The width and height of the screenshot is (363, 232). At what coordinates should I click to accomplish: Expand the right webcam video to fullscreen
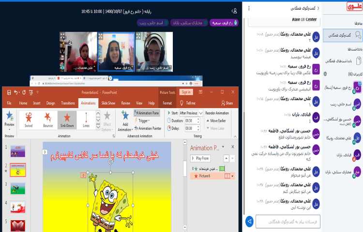tap(138, 36)
